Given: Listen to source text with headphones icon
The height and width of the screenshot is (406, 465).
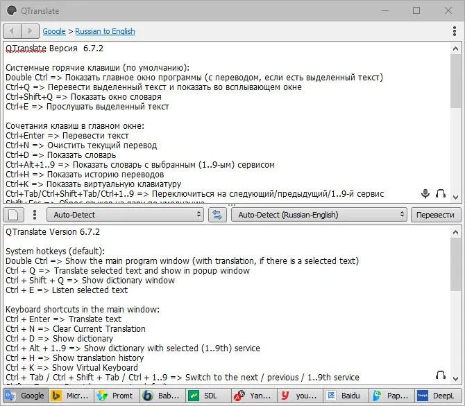Looking at the screenshot, I should tap(441, 194).
